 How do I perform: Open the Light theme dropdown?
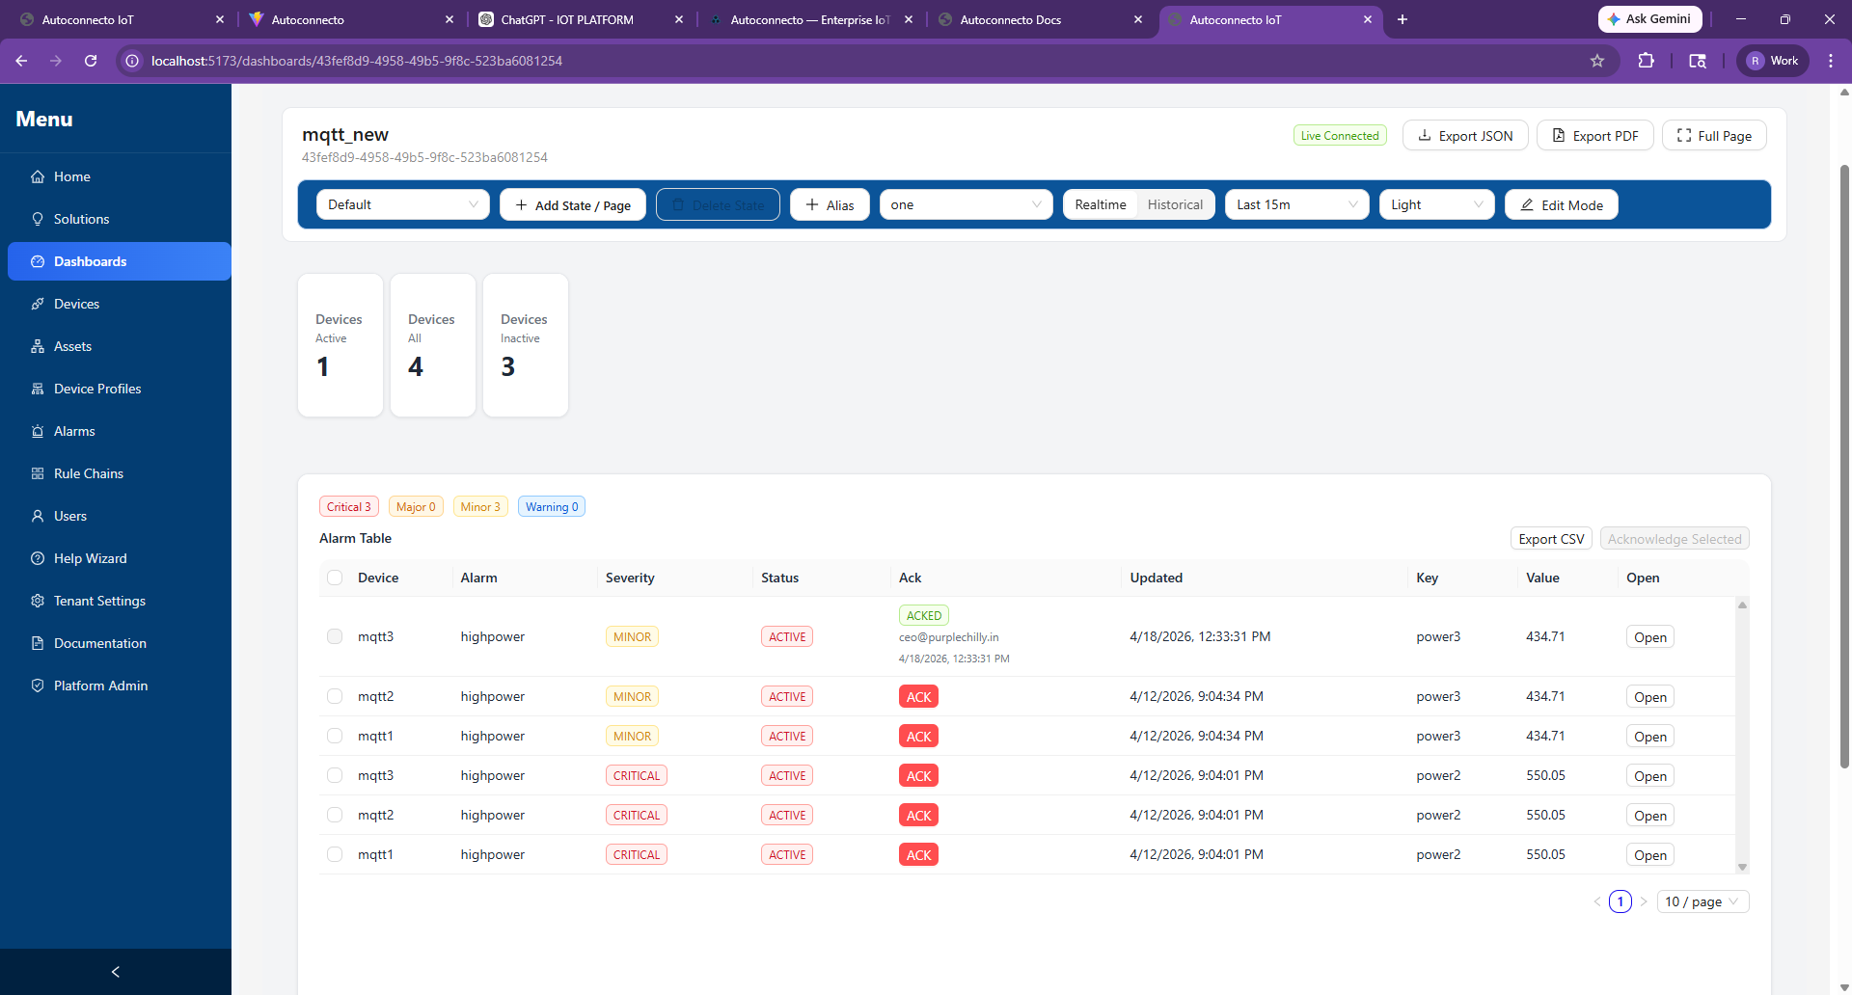tap(1436, 204)
